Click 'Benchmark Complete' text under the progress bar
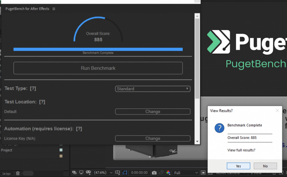The image size is (287, 177). coord(98,53)
